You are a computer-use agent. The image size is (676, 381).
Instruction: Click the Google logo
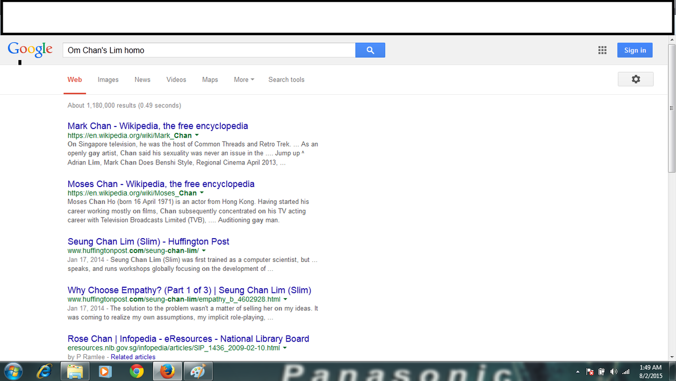pyautogui.click(x=30, y=50)
